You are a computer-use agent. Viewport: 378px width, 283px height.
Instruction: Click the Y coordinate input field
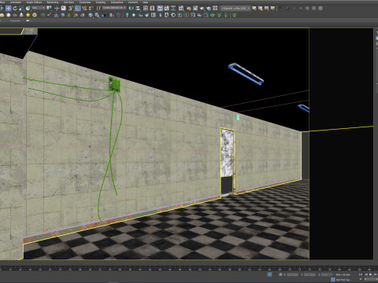309,274
